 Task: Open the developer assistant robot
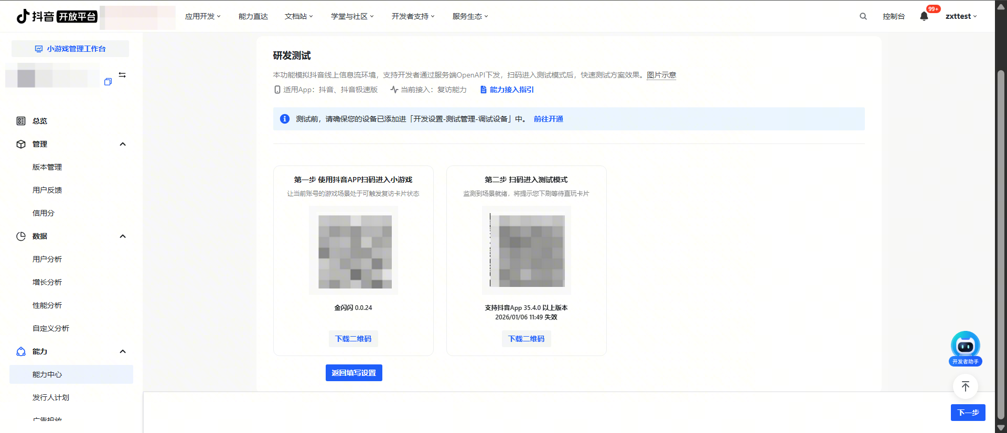pos(965,346)
